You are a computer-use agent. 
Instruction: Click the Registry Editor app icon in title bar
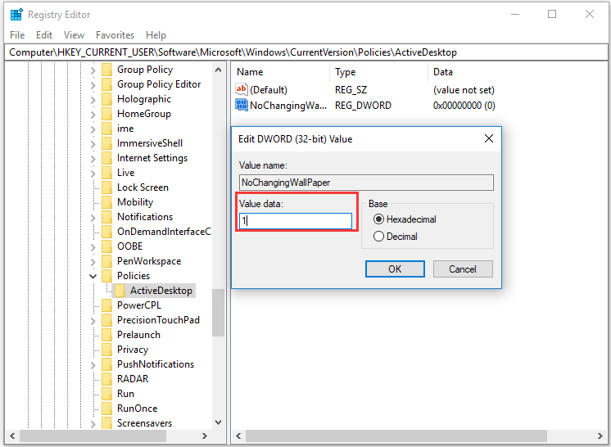(16, 15)
